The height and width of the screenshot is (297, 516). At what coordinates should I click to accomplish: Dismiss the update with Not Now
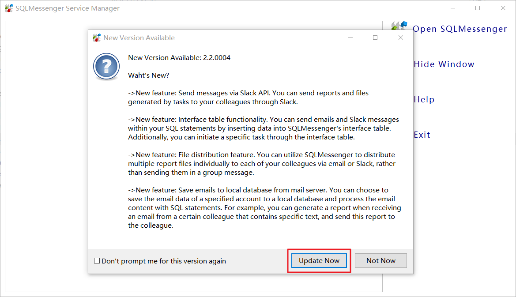380,261
